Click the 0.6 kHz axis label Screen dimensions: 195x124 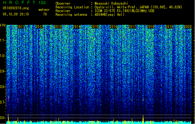(3, 118)
